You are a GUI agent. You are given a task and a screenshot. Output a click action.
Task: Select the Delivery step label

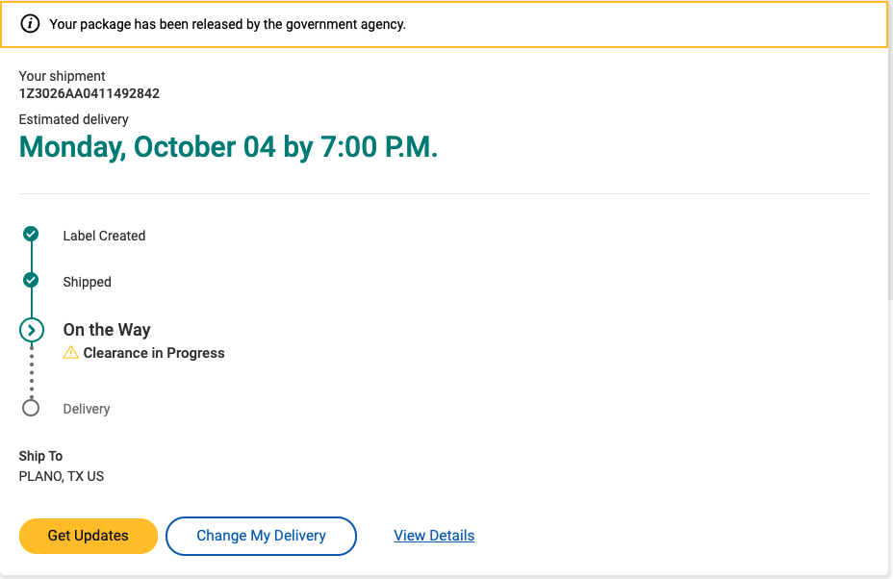pos(87,409)
